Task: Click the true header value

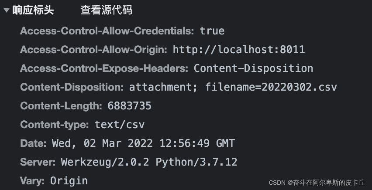Action: tap(212, 31)
